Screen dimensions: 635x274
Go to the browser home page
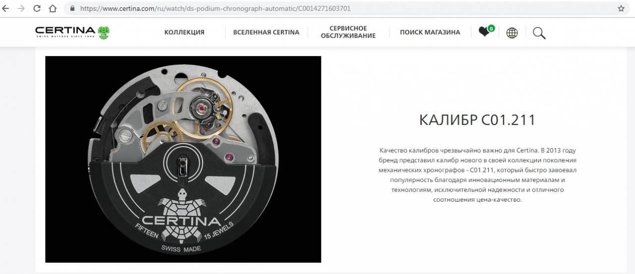53,8
